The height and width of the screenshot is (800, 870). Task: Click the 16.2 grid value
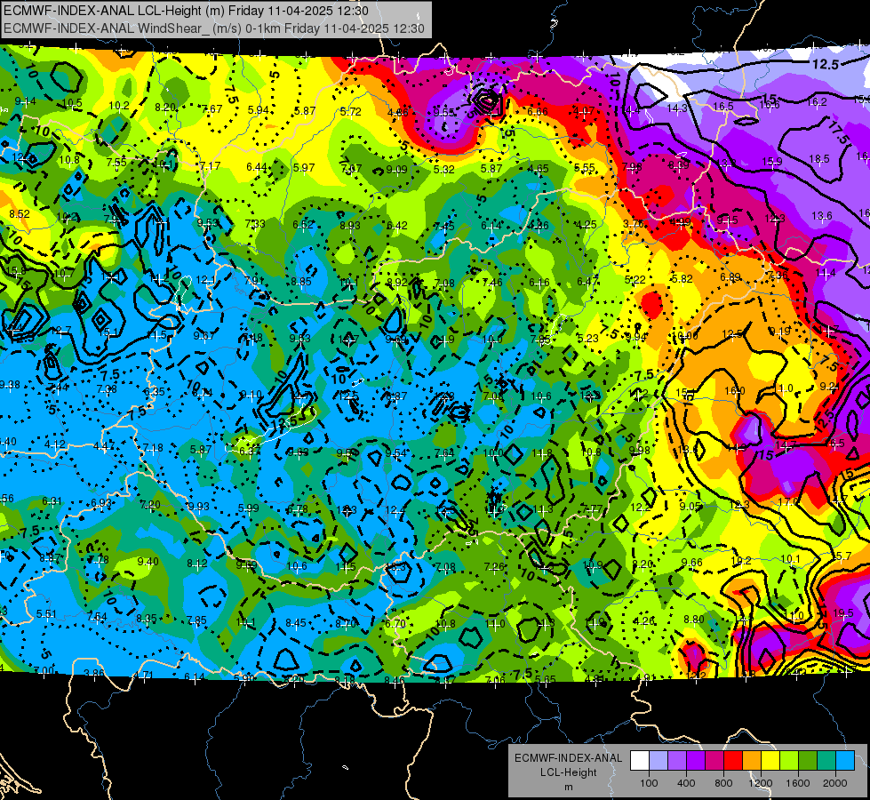tap(817, 101)
